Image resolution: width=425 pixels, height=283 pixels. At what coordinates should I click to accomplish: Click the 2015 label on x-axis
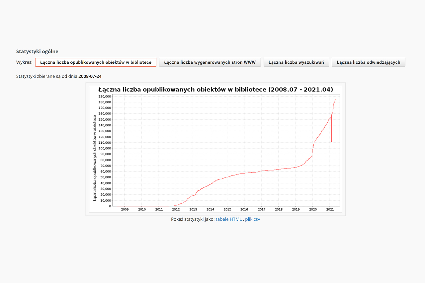227,209
